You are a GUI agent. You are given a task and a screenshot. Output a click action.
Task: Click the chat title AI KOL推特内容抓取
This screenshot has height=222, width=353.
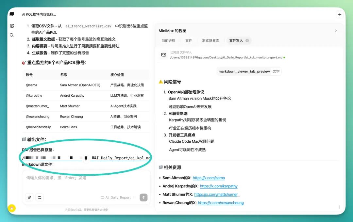39,14
